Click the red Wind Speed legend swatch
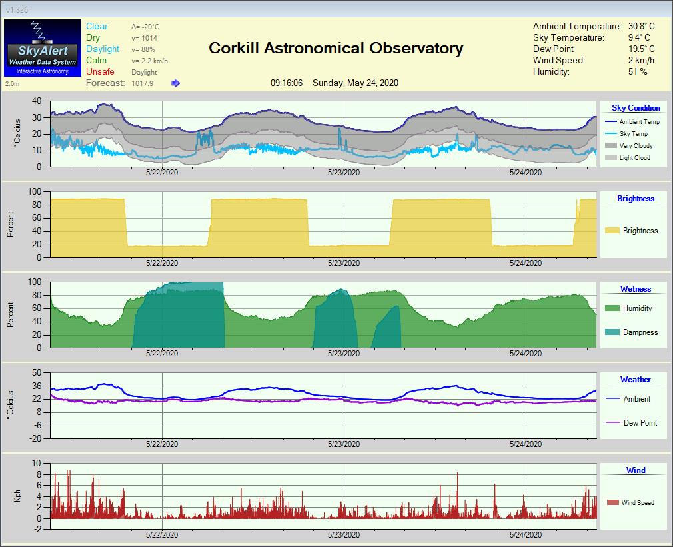 pyautogui.click(x=612, y=503)
